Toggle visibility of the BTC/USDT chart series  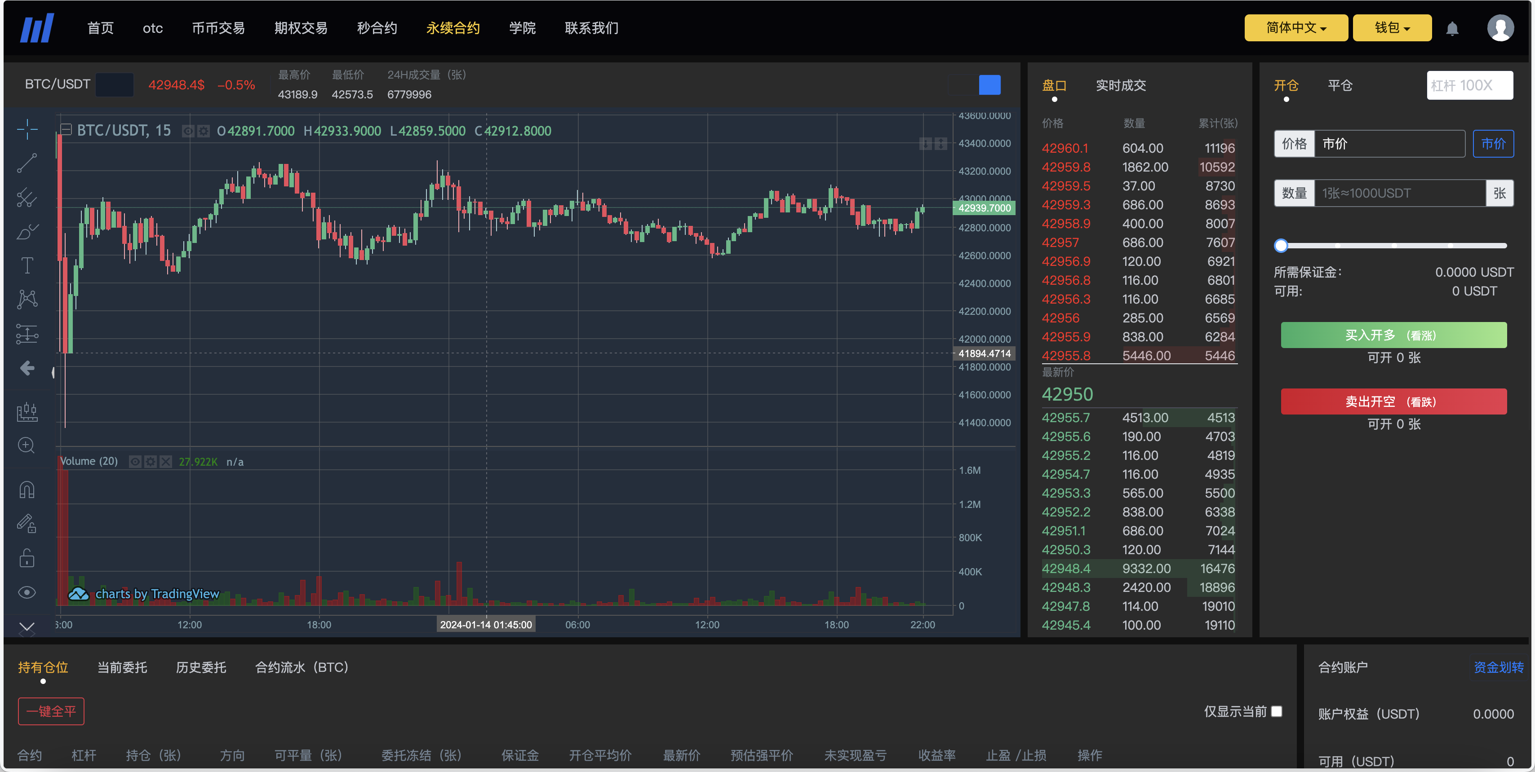[188, 130]
